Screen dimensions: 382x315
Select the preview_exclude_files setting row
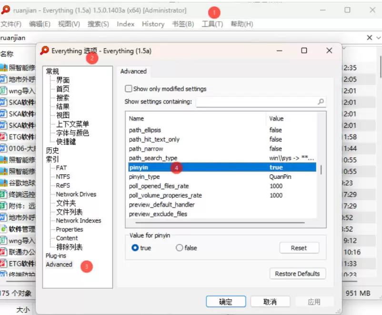tap(222, 214)
